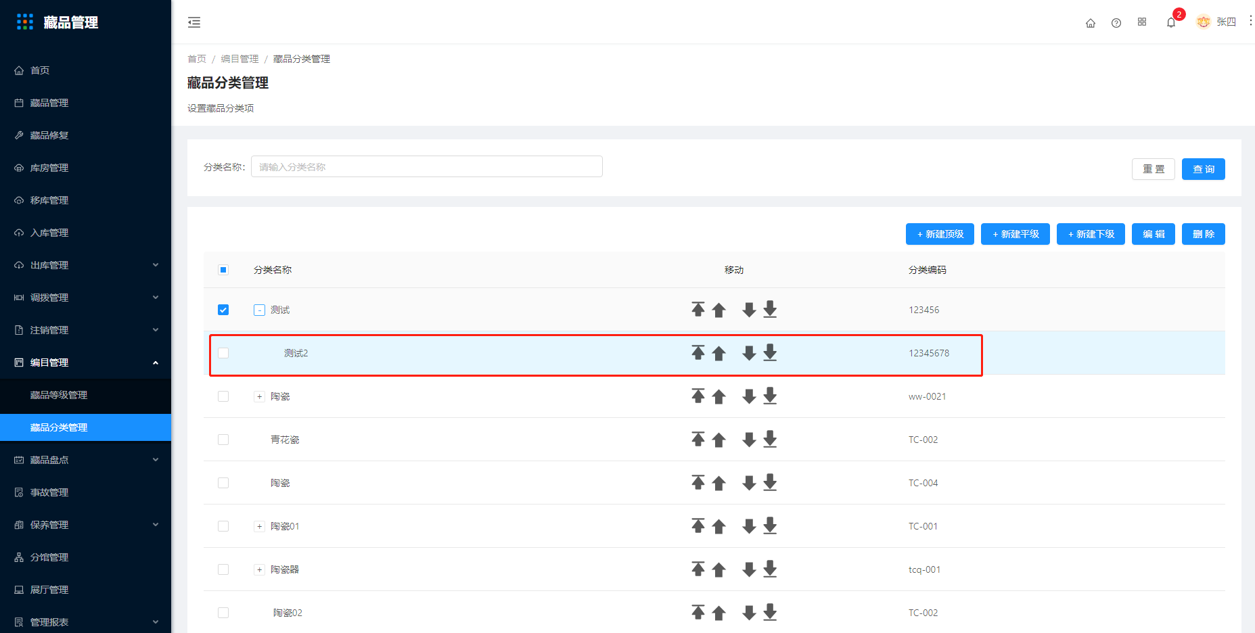
Task: Expand 注销管理 sidebar submenu
Action: [85, 330]
